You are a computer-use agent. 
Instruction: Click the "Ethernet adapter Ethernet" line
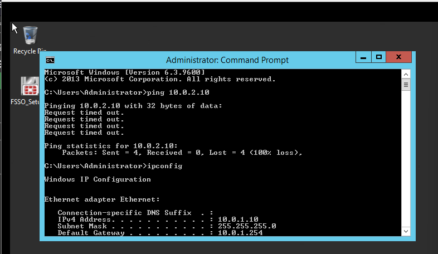point(102,199)
